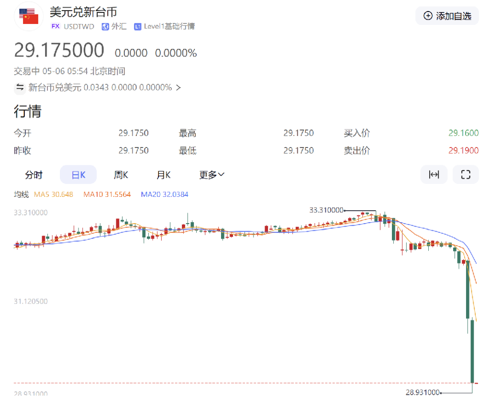Expand the 更多 chart period dropdown
Viewport: 490px width, 396px height.
point(212,175)
